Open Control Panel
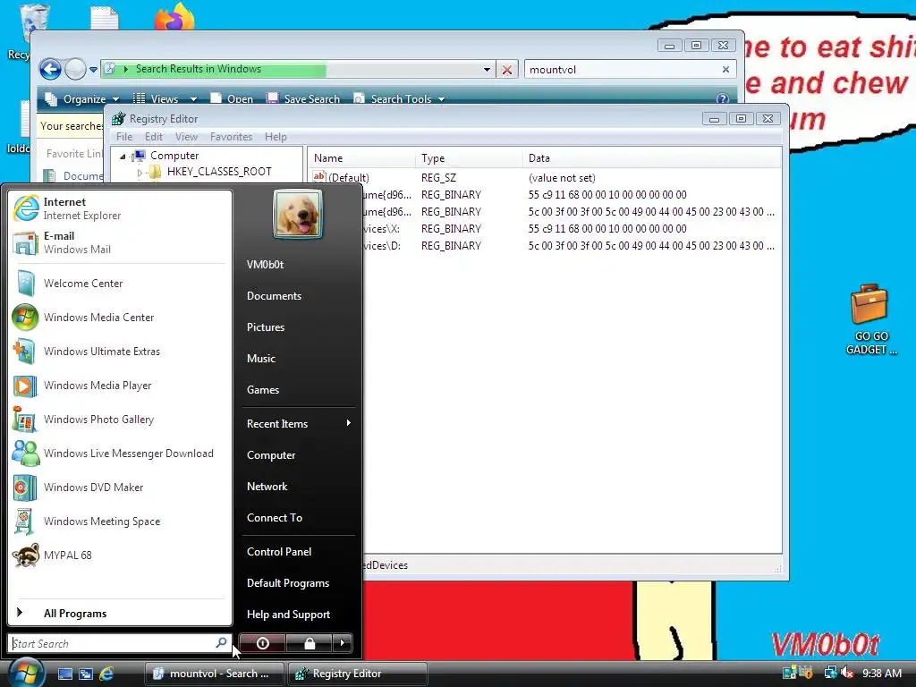The image size is (916, 687). coord(279,551)
